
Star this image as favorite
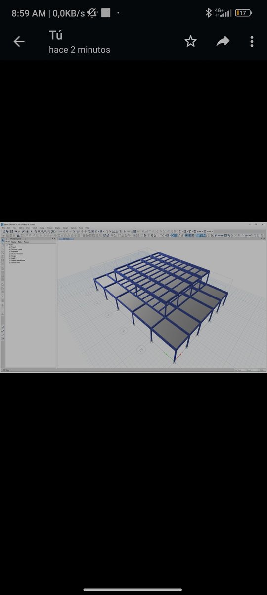191,42
